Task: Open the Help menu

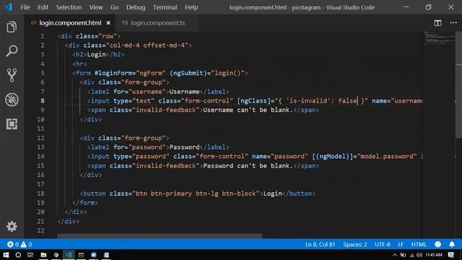Action: (x=191, y=7)
